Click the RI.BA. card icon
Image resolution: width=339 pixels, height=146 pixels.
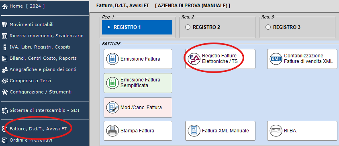[276, 131]
